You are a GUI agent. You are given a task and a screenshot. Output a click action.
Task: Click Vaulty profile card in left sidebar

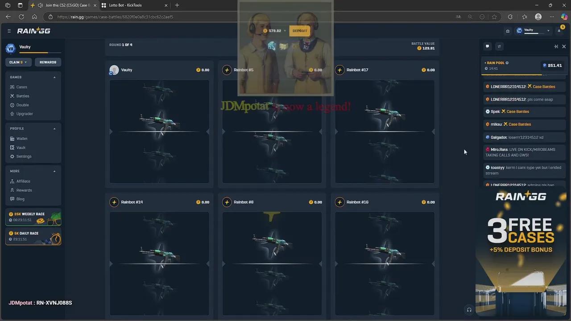33,48
